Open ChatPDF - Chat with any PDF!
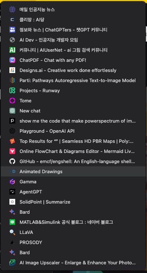Image resolution: width=147 pixels, height=273 pixels. tap(73, 60)
